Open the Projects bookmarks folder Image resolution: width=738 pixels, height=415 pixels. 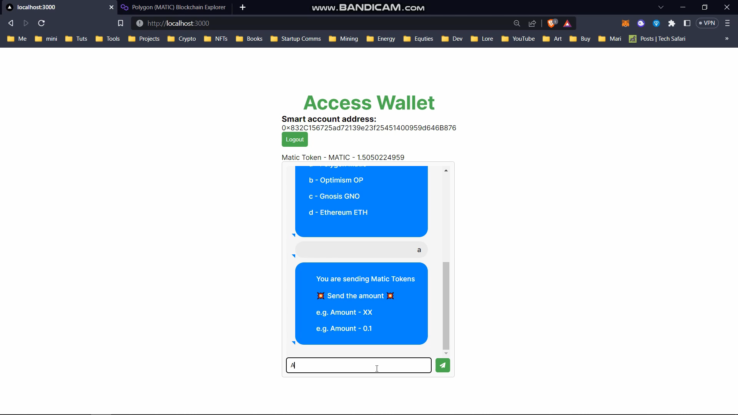(x=144, y=39)
